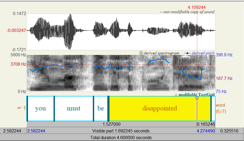Click the blue window start time 2.582244
Screen dimensions: 244x141
pos(36,131)
